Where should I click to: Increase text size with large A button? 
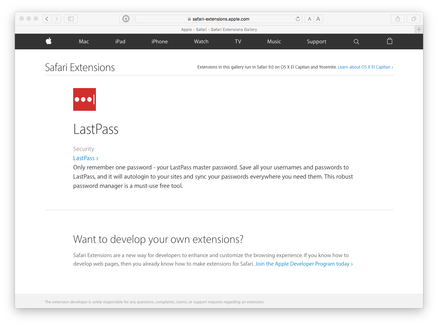click(x=318, y=19)
